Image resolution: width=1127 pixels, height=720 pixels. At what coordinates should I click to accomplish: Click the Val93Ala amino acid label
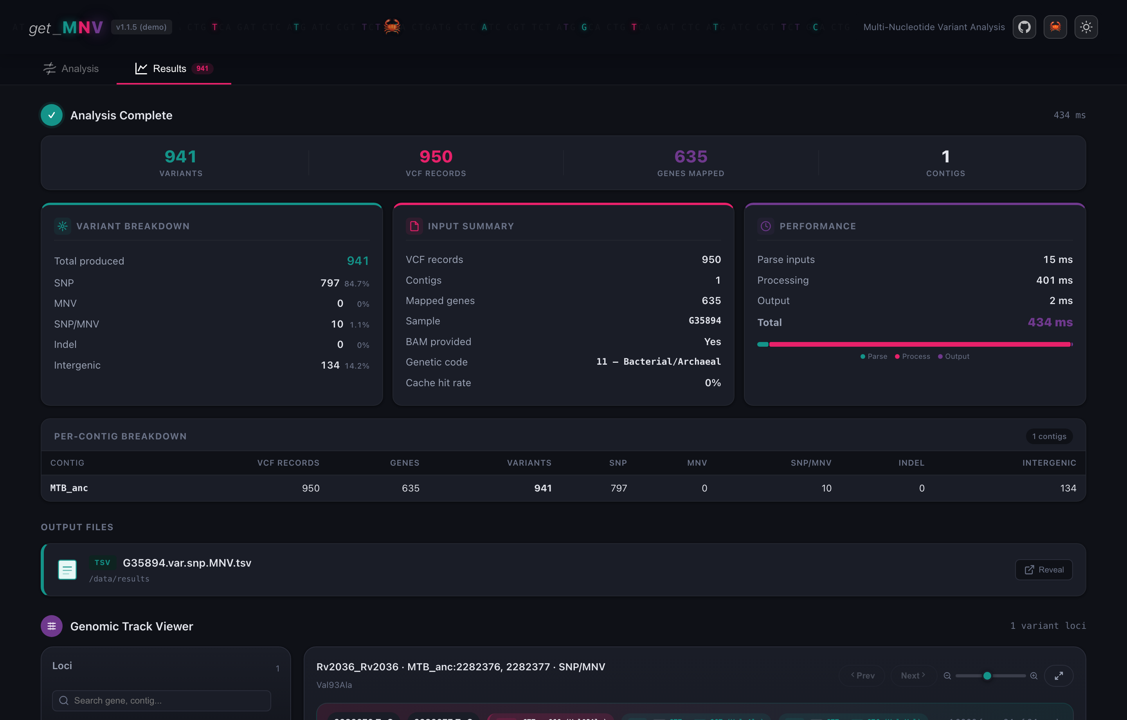coord(334,685)
